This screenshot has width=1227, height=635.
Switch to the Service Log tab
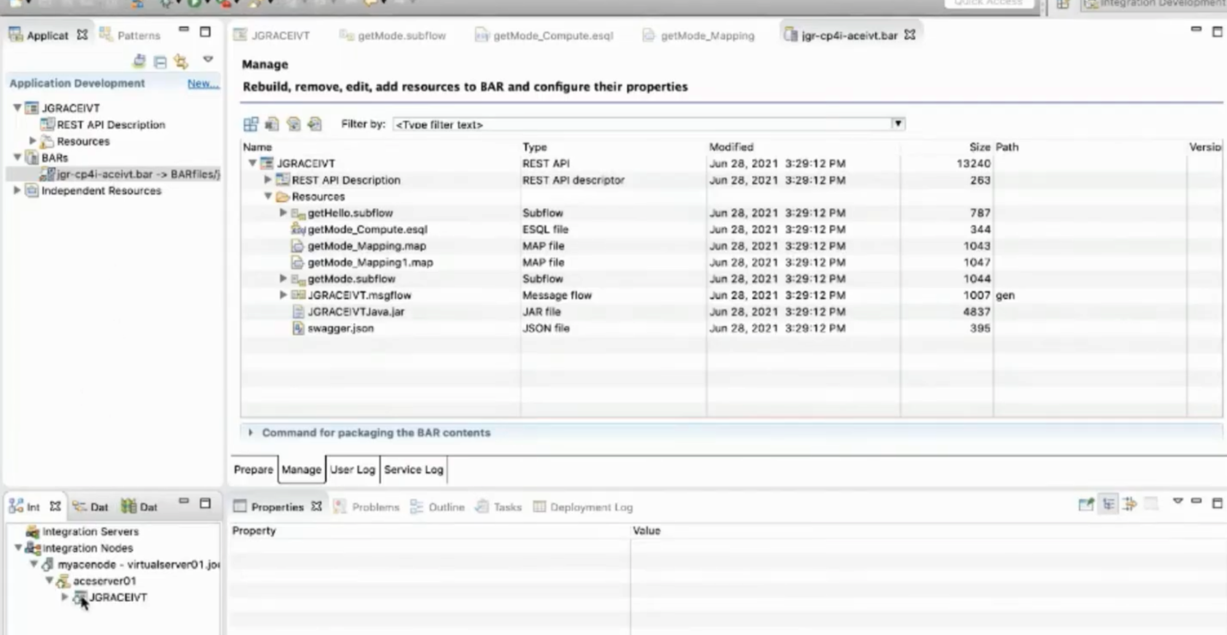pyautogui.click(x=413, y=469)
